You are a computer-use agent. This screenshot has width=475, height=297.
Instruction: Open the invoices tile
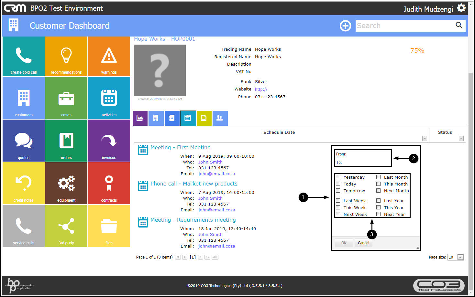tap(109, 141)
